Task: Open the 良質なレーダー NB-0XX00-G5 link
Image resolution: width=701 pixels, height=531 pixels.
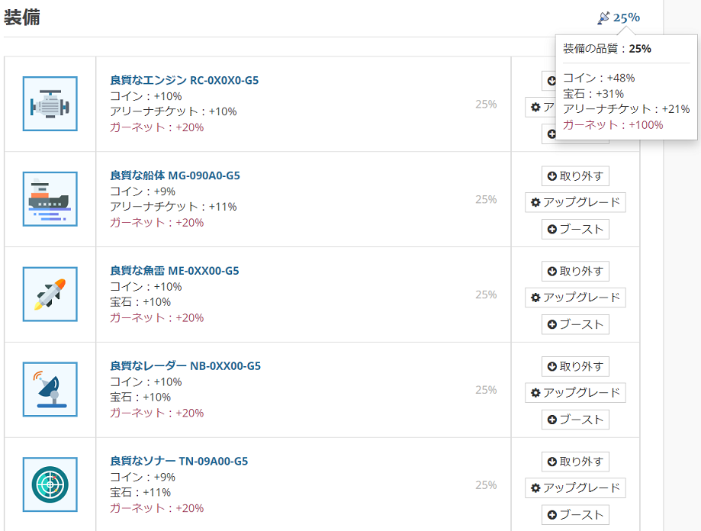Action: (x=185, y=365)
